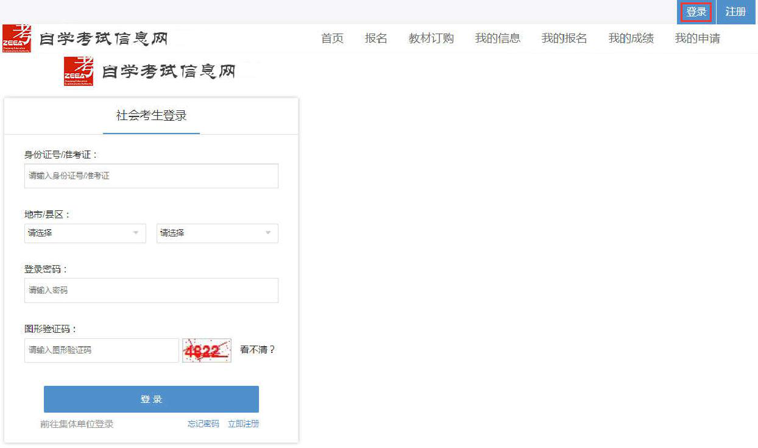Image resolution: width=758 pixels, height=448 pixels.
Task: Follow the 前往集体单位登录 link
Action: (x=77, y=424)
